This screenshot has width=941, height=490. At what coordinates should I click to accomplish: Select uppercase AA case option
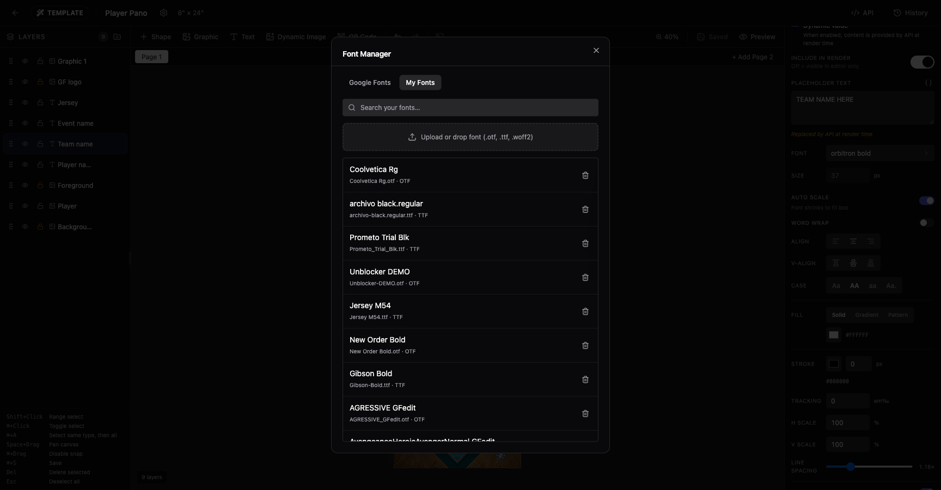(x=854, y=286)
